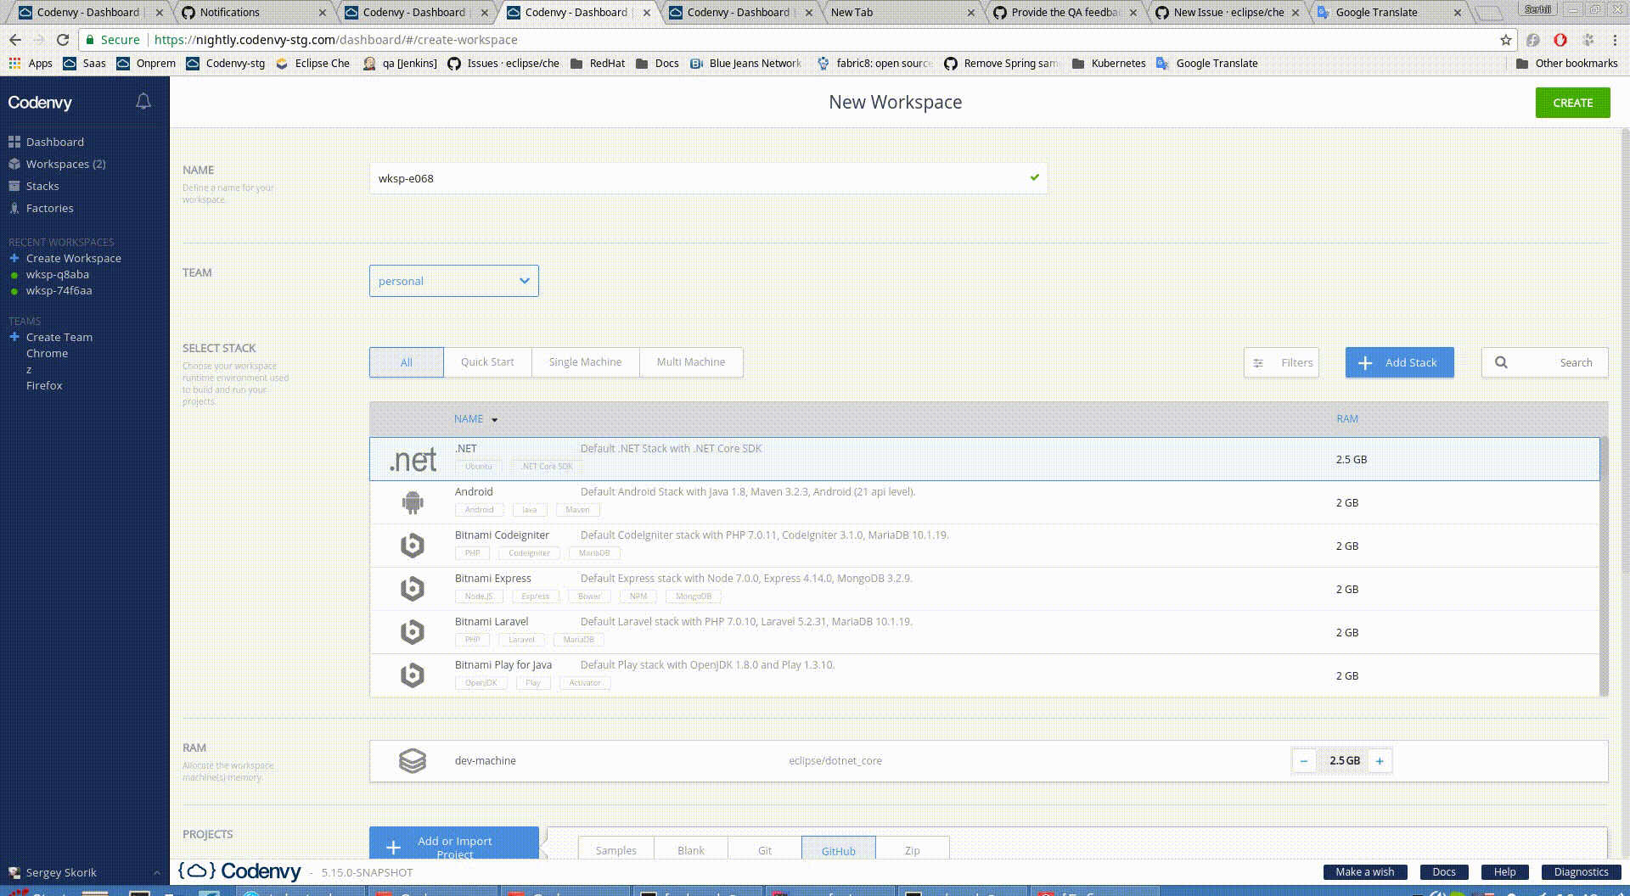Click Add or Import Project button
Screen dimensions: 1630x896
pyautogui.click(x=454, y=843)
